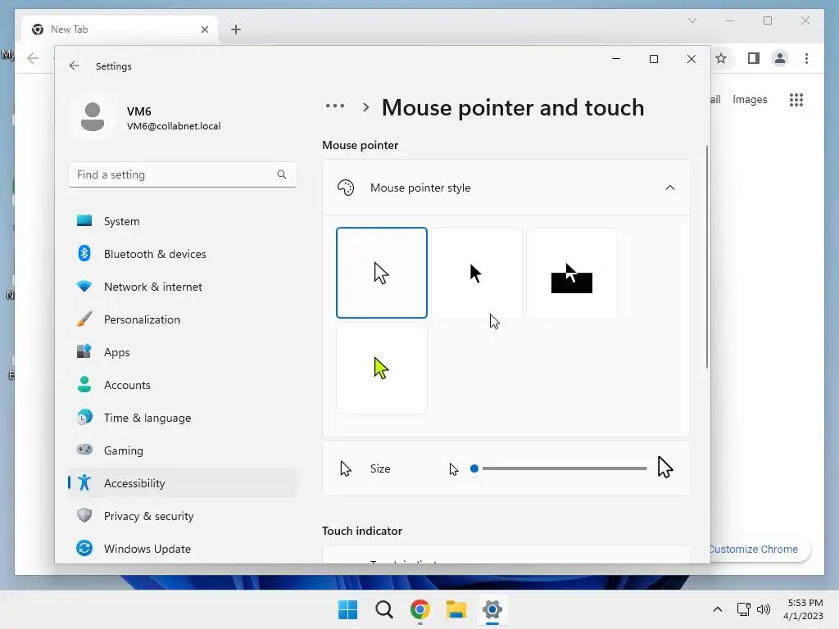Image resolution: width=839 pixels, height=629 pixels.
Task: Open the Apps settings category
Action: (183, 352)
